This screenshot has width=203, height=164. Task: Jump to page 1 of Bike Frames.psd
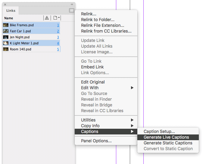pos(58,25)
